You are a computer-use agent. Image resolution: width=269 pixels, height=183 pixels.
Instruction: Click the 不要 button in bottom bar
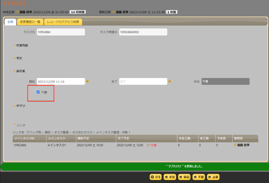(199, 177)
